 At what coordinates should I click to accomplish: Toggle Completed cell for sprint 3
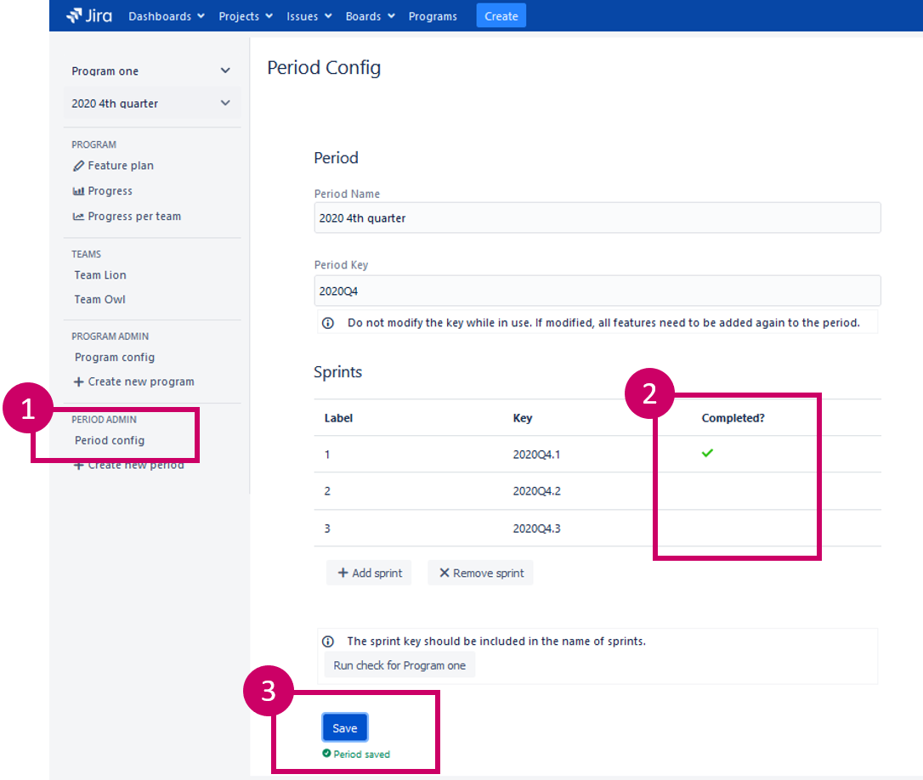point(707,528)
